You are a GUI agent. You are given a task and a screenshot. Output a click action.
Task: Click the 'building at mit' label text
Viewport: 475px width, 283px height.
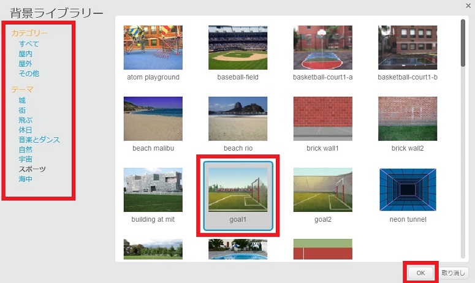click(153, 219)
